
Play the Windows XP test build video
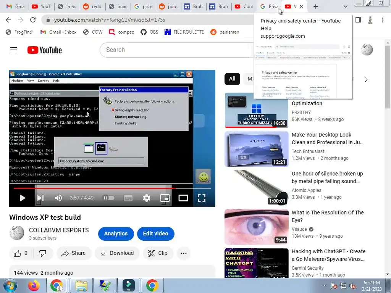tap(23, 198)
